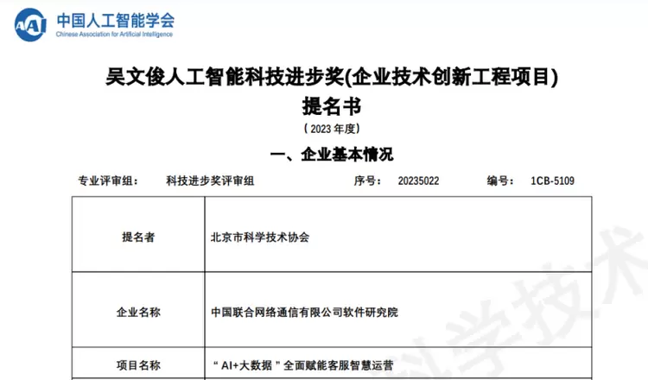
Task: Click the 北京市科学技术协会 cell
Action: pyautogui.click(x=259, y=236)
